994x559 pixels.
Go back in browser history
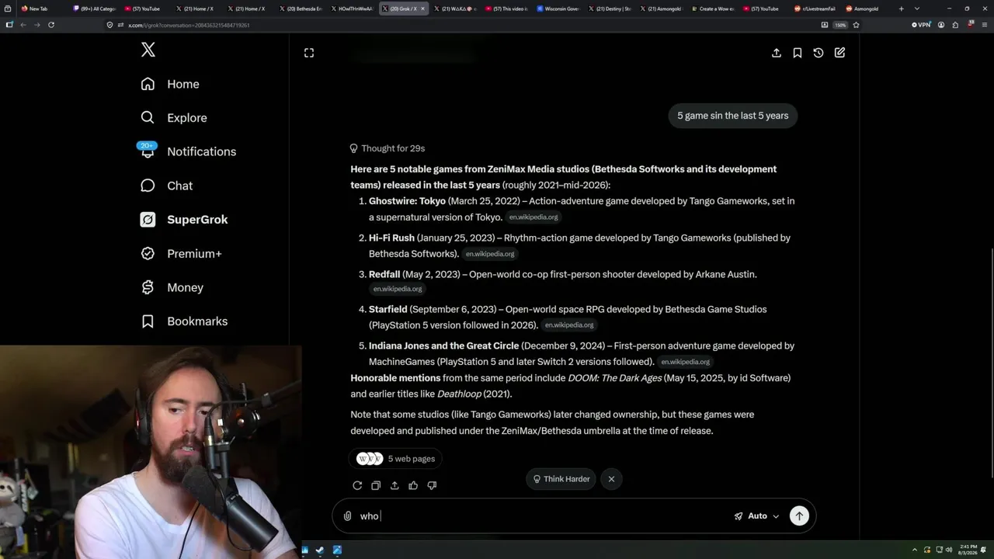[23, 25]
